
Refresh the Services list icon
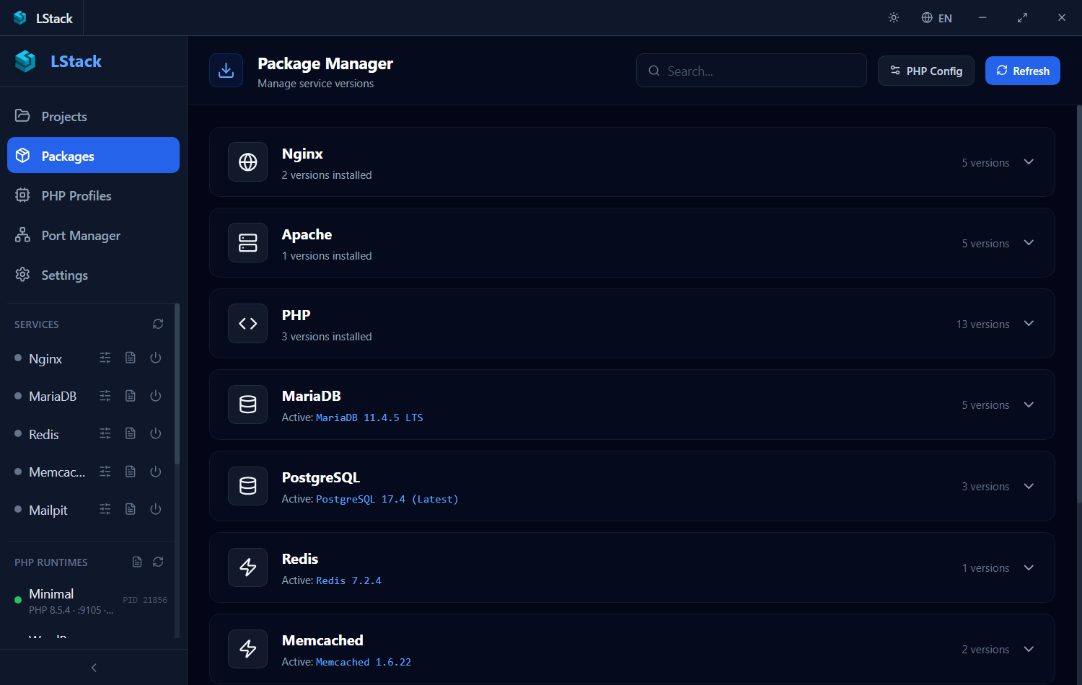tap(158, 324)
